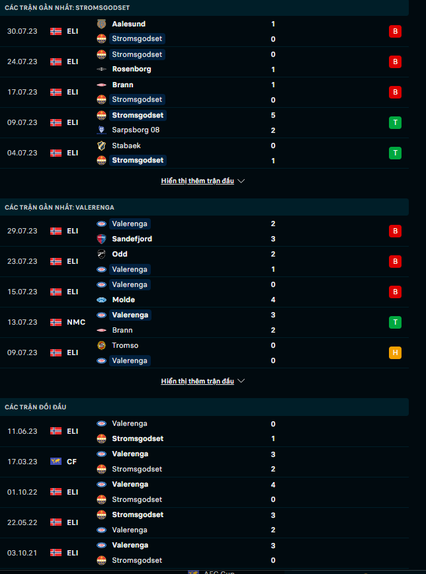Viewport: 426px width, 574px height.
Task: Open the Brann team name on 17.07.23
Action: point(122,85)
